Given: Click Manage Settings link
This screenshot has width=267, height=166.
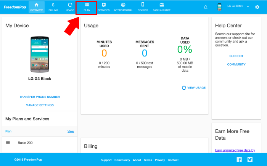Looking at the screenshot, I should tap(40, 105).
